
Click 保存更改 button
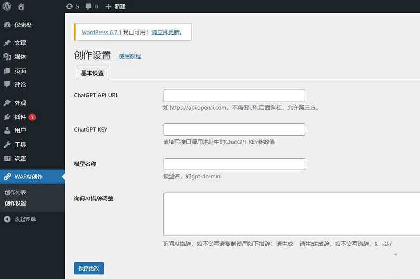[88, 268]
